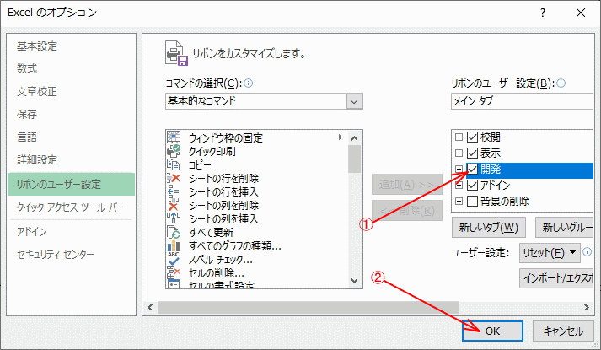Click the Copy (コピー) command icon
Screen dimensions: 601x350
174,164
